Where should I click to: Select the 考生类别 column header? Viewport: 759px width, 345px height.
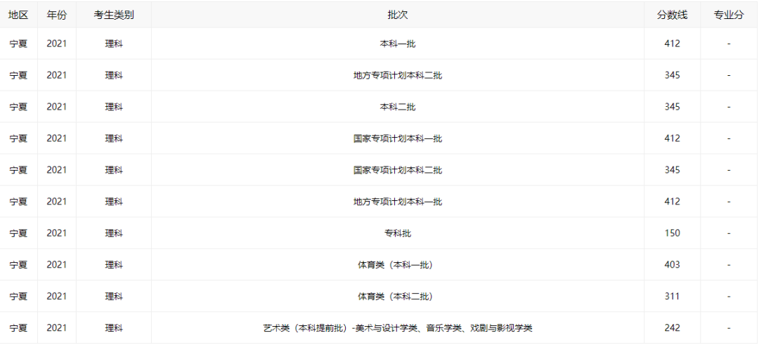(x=114, y=15)
